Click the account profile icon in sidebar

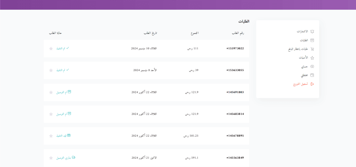(312, 67)
